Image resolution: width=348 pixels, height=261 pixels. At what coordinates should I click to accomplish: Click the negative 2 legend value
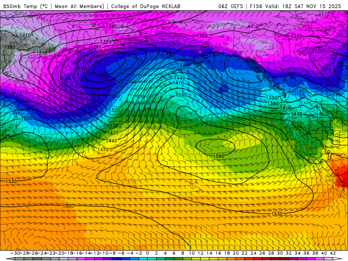[x=139, y=253]
